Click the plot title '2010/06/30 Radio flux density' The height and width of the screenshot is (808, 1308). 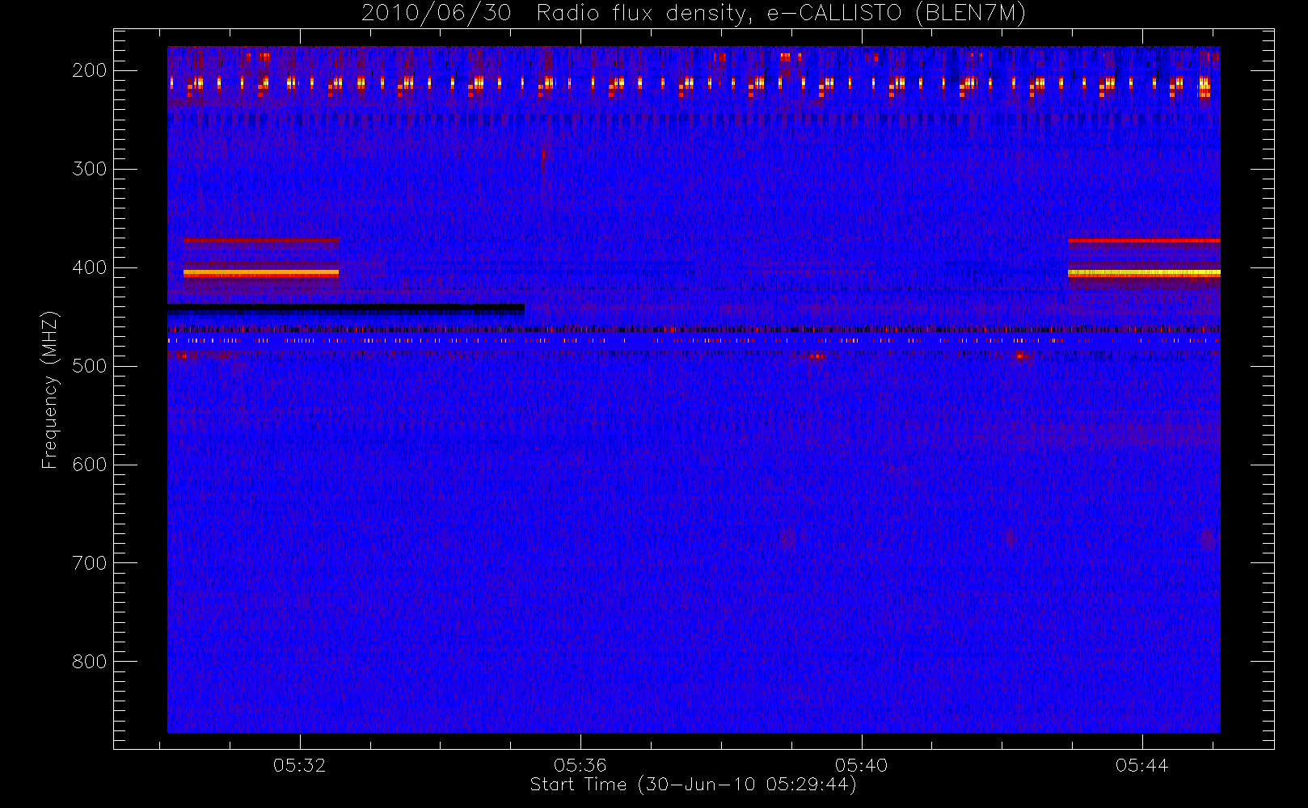tap(694, 13)
